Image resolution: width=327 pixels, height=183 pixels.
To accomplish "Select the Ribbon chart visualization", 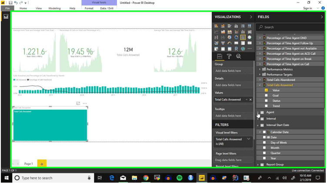I will [x=250, y=32].
